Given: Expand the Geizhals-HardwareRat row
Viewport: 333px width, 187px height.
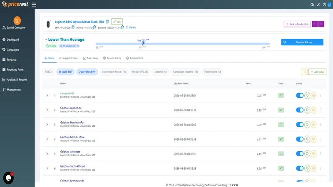Looking at the screenshot, I should (47, 125).
